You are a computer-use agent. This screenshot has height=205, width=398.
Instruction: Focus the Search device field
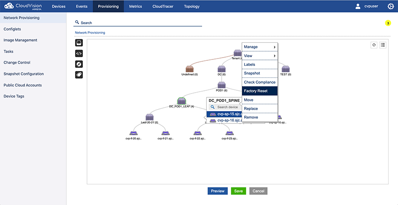[x=225, y=107]
